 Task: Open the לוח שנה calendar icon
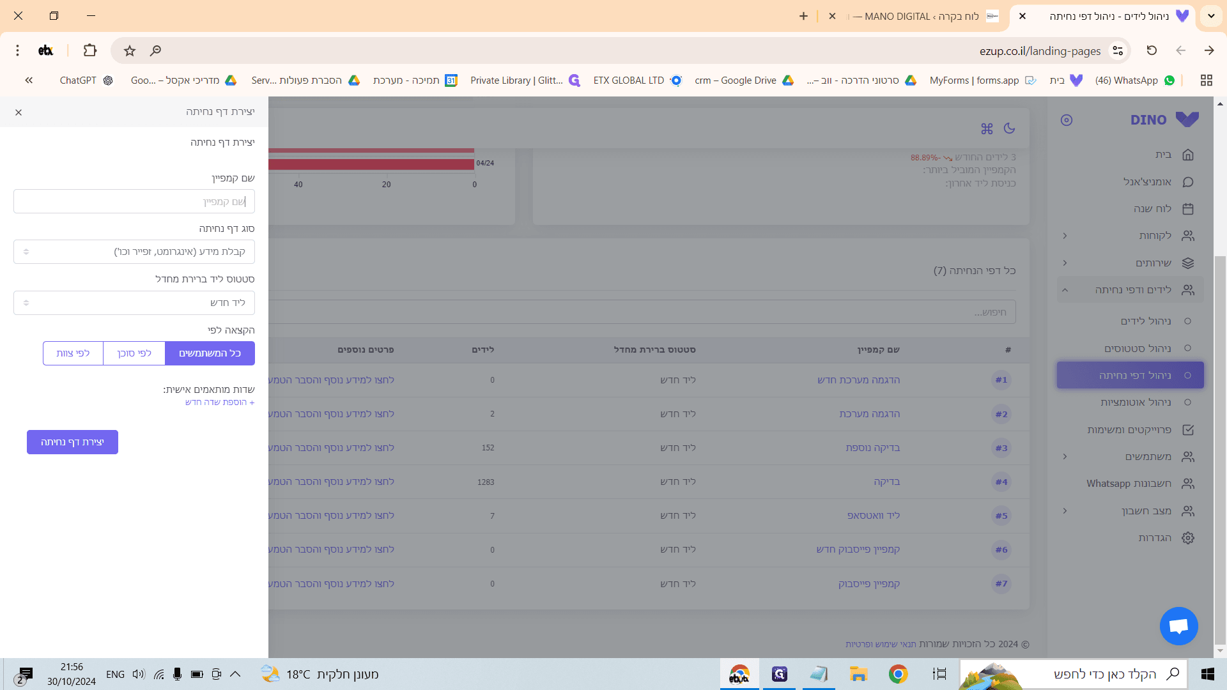click(1188, 209)
